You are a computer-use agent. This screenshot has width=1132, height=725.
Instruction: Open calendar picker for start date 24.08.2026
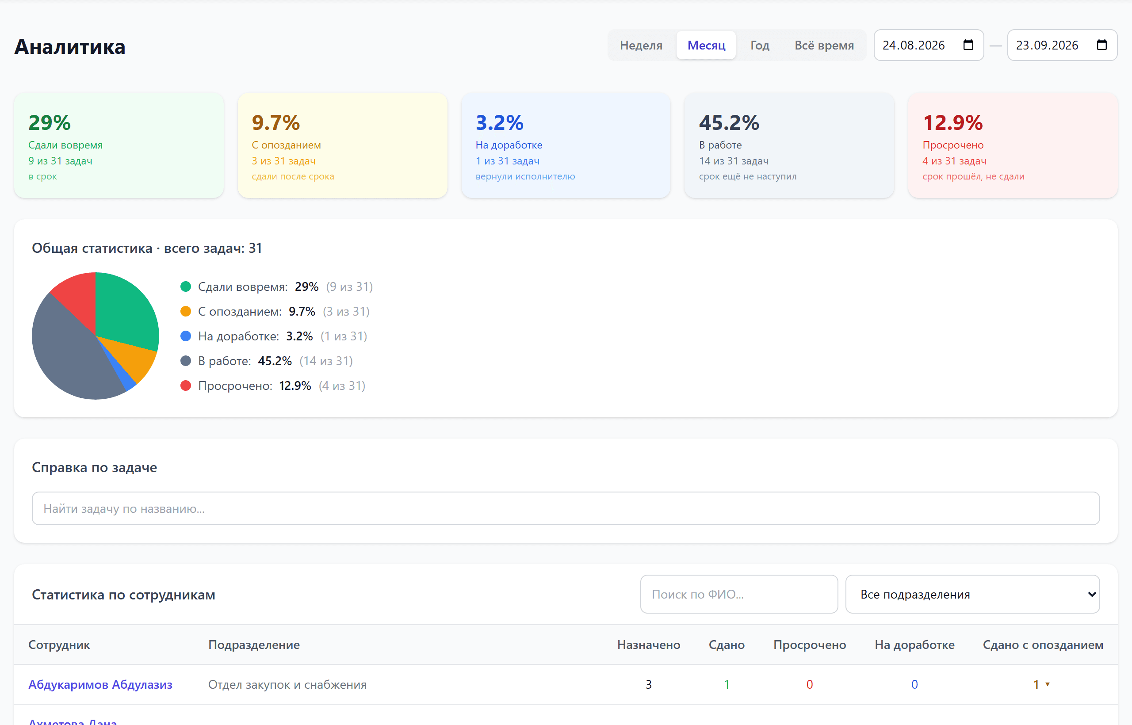tap(968, 45)
